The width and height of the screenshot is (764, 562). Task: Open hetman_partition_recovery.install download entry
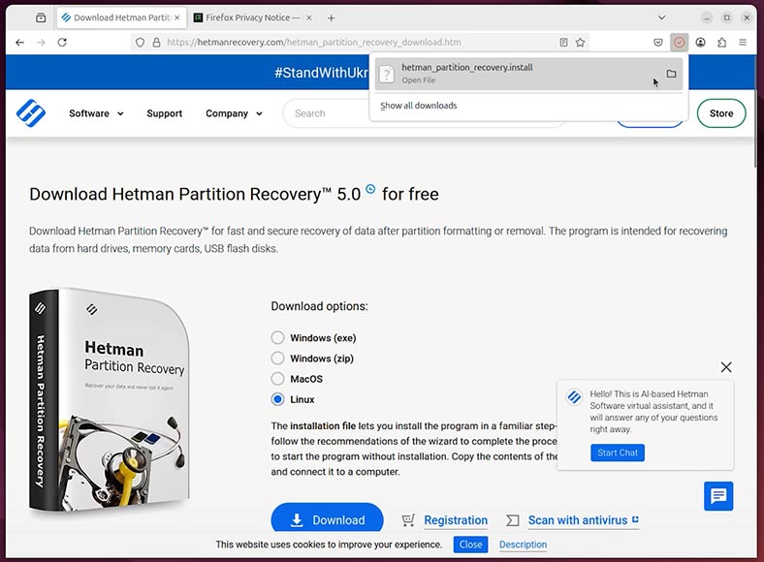[528, 74]
